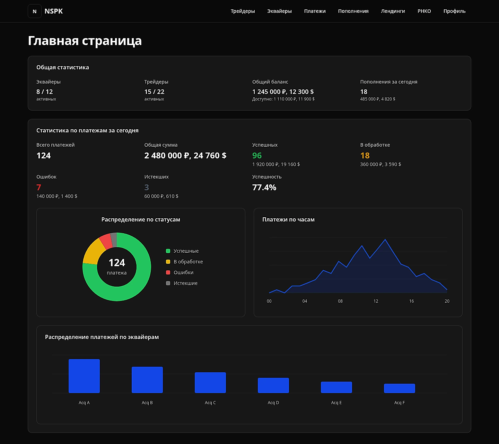The height and width of the screenshot is (444, 499).
Task: Click the Трейдеры value 15 / 22
Action: click(154, 92)
